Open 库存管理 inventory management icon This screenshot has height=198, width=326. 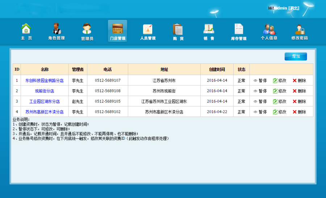(239, 31)
